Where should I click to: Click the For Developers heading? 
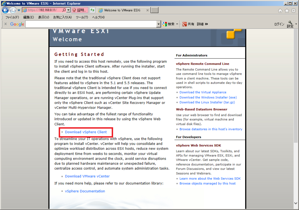coord(188,137)
